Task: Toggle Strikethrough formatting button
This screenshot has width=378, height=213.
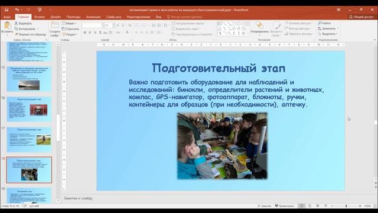Action: pos(105,33)
